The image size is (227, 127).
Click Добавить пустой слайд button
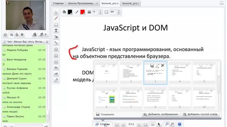coord(200,114)
